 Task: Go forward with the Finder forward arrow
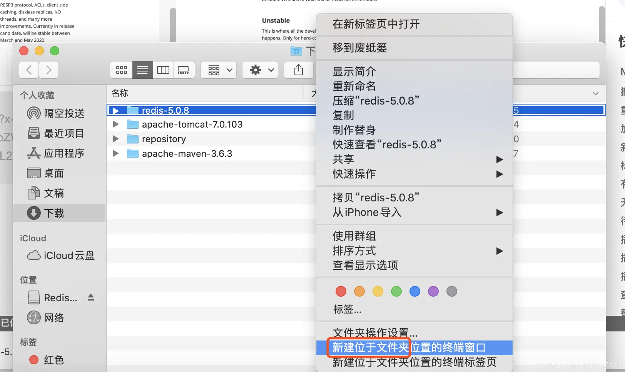pos(48,70)
